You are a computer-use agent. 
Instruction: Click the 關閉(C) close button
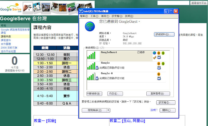click(x=167, y=110)
